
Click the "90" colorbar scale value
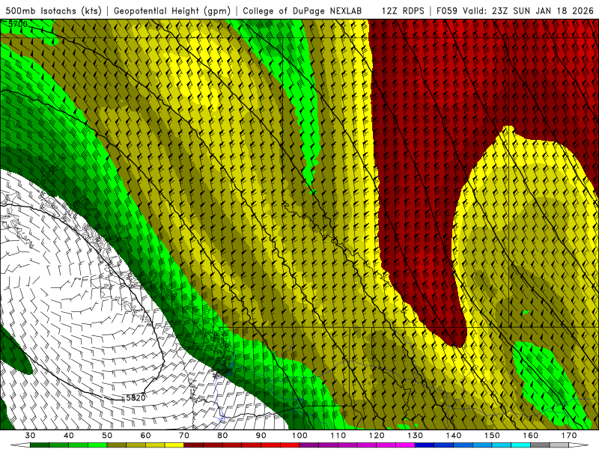[x=261, y=436]
